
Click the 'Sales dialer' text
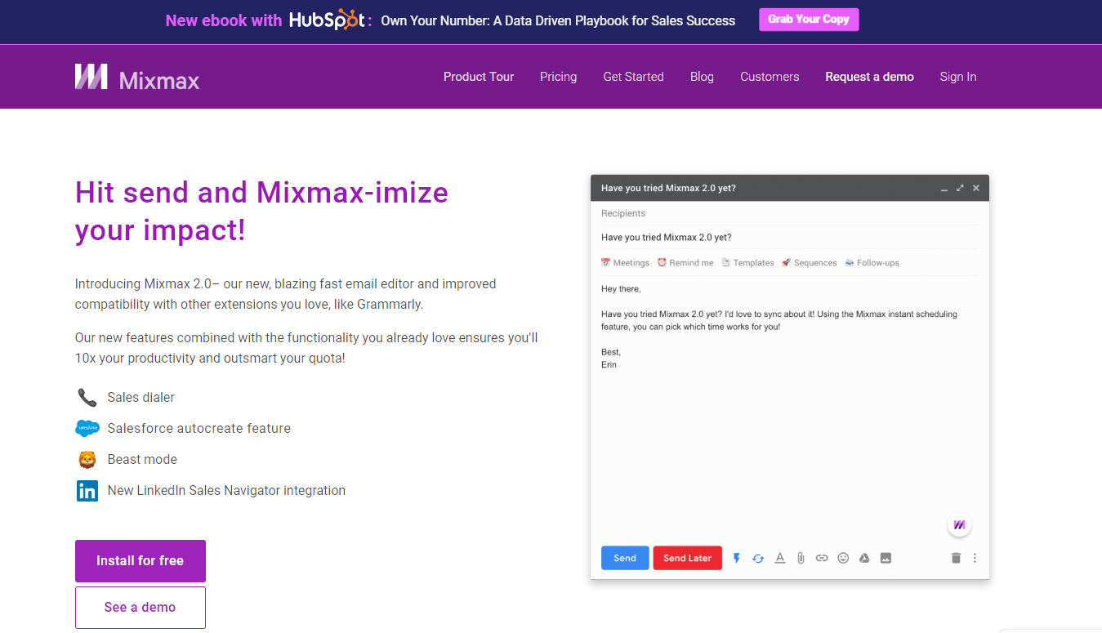click(x=141, y=398)
